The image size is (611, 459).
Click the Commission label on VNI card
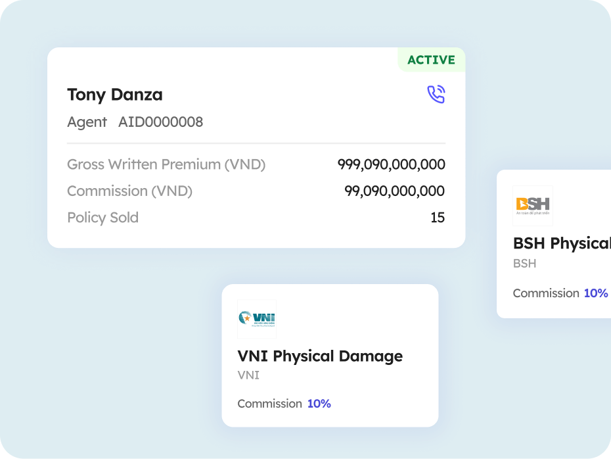tap(269, 404)
